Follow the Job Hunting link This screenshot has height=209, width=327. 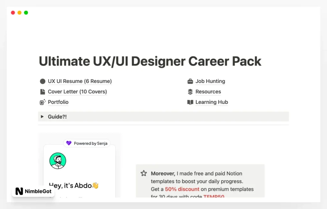click(x=210, y=81)
